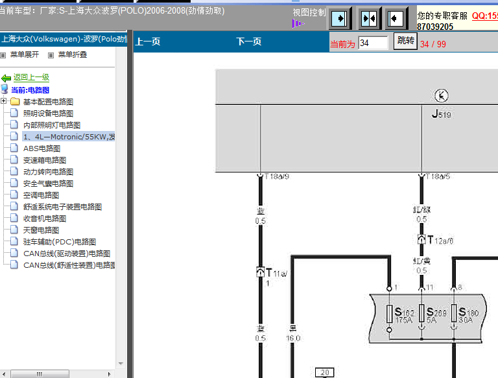Click the S162 175A fuse symbol
498x378 pixels.
pyautogui.click(x=390, y=314)
